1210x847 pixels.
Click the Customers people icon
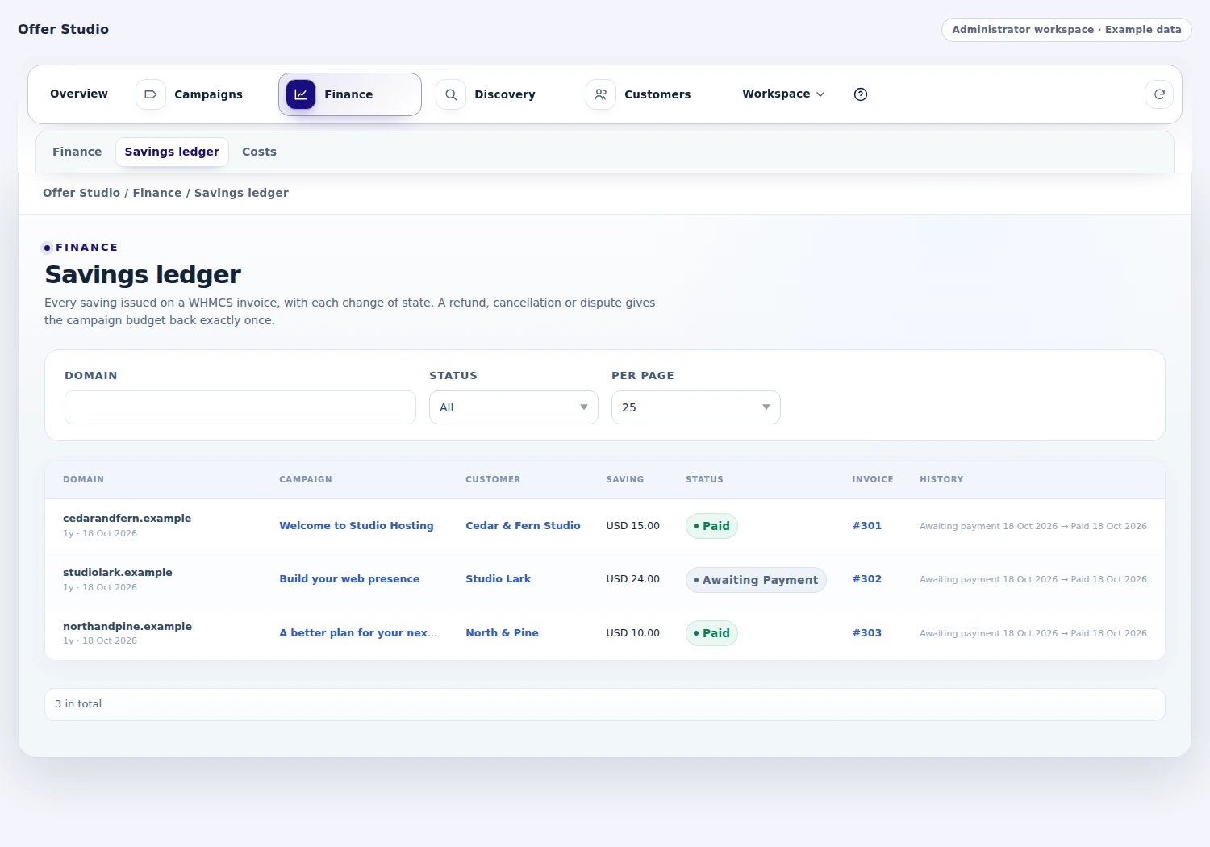[601, 94]
